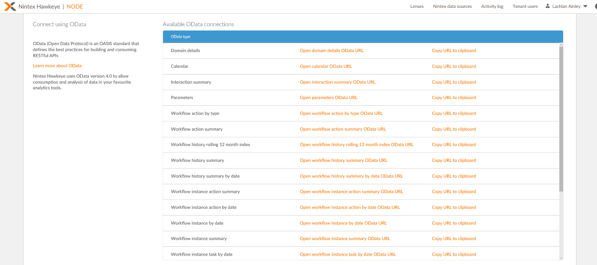Expand the Lachlan Ainley dropdown arrow
The height and width of the screenshot is (265, 597).
tap(585, 6)
